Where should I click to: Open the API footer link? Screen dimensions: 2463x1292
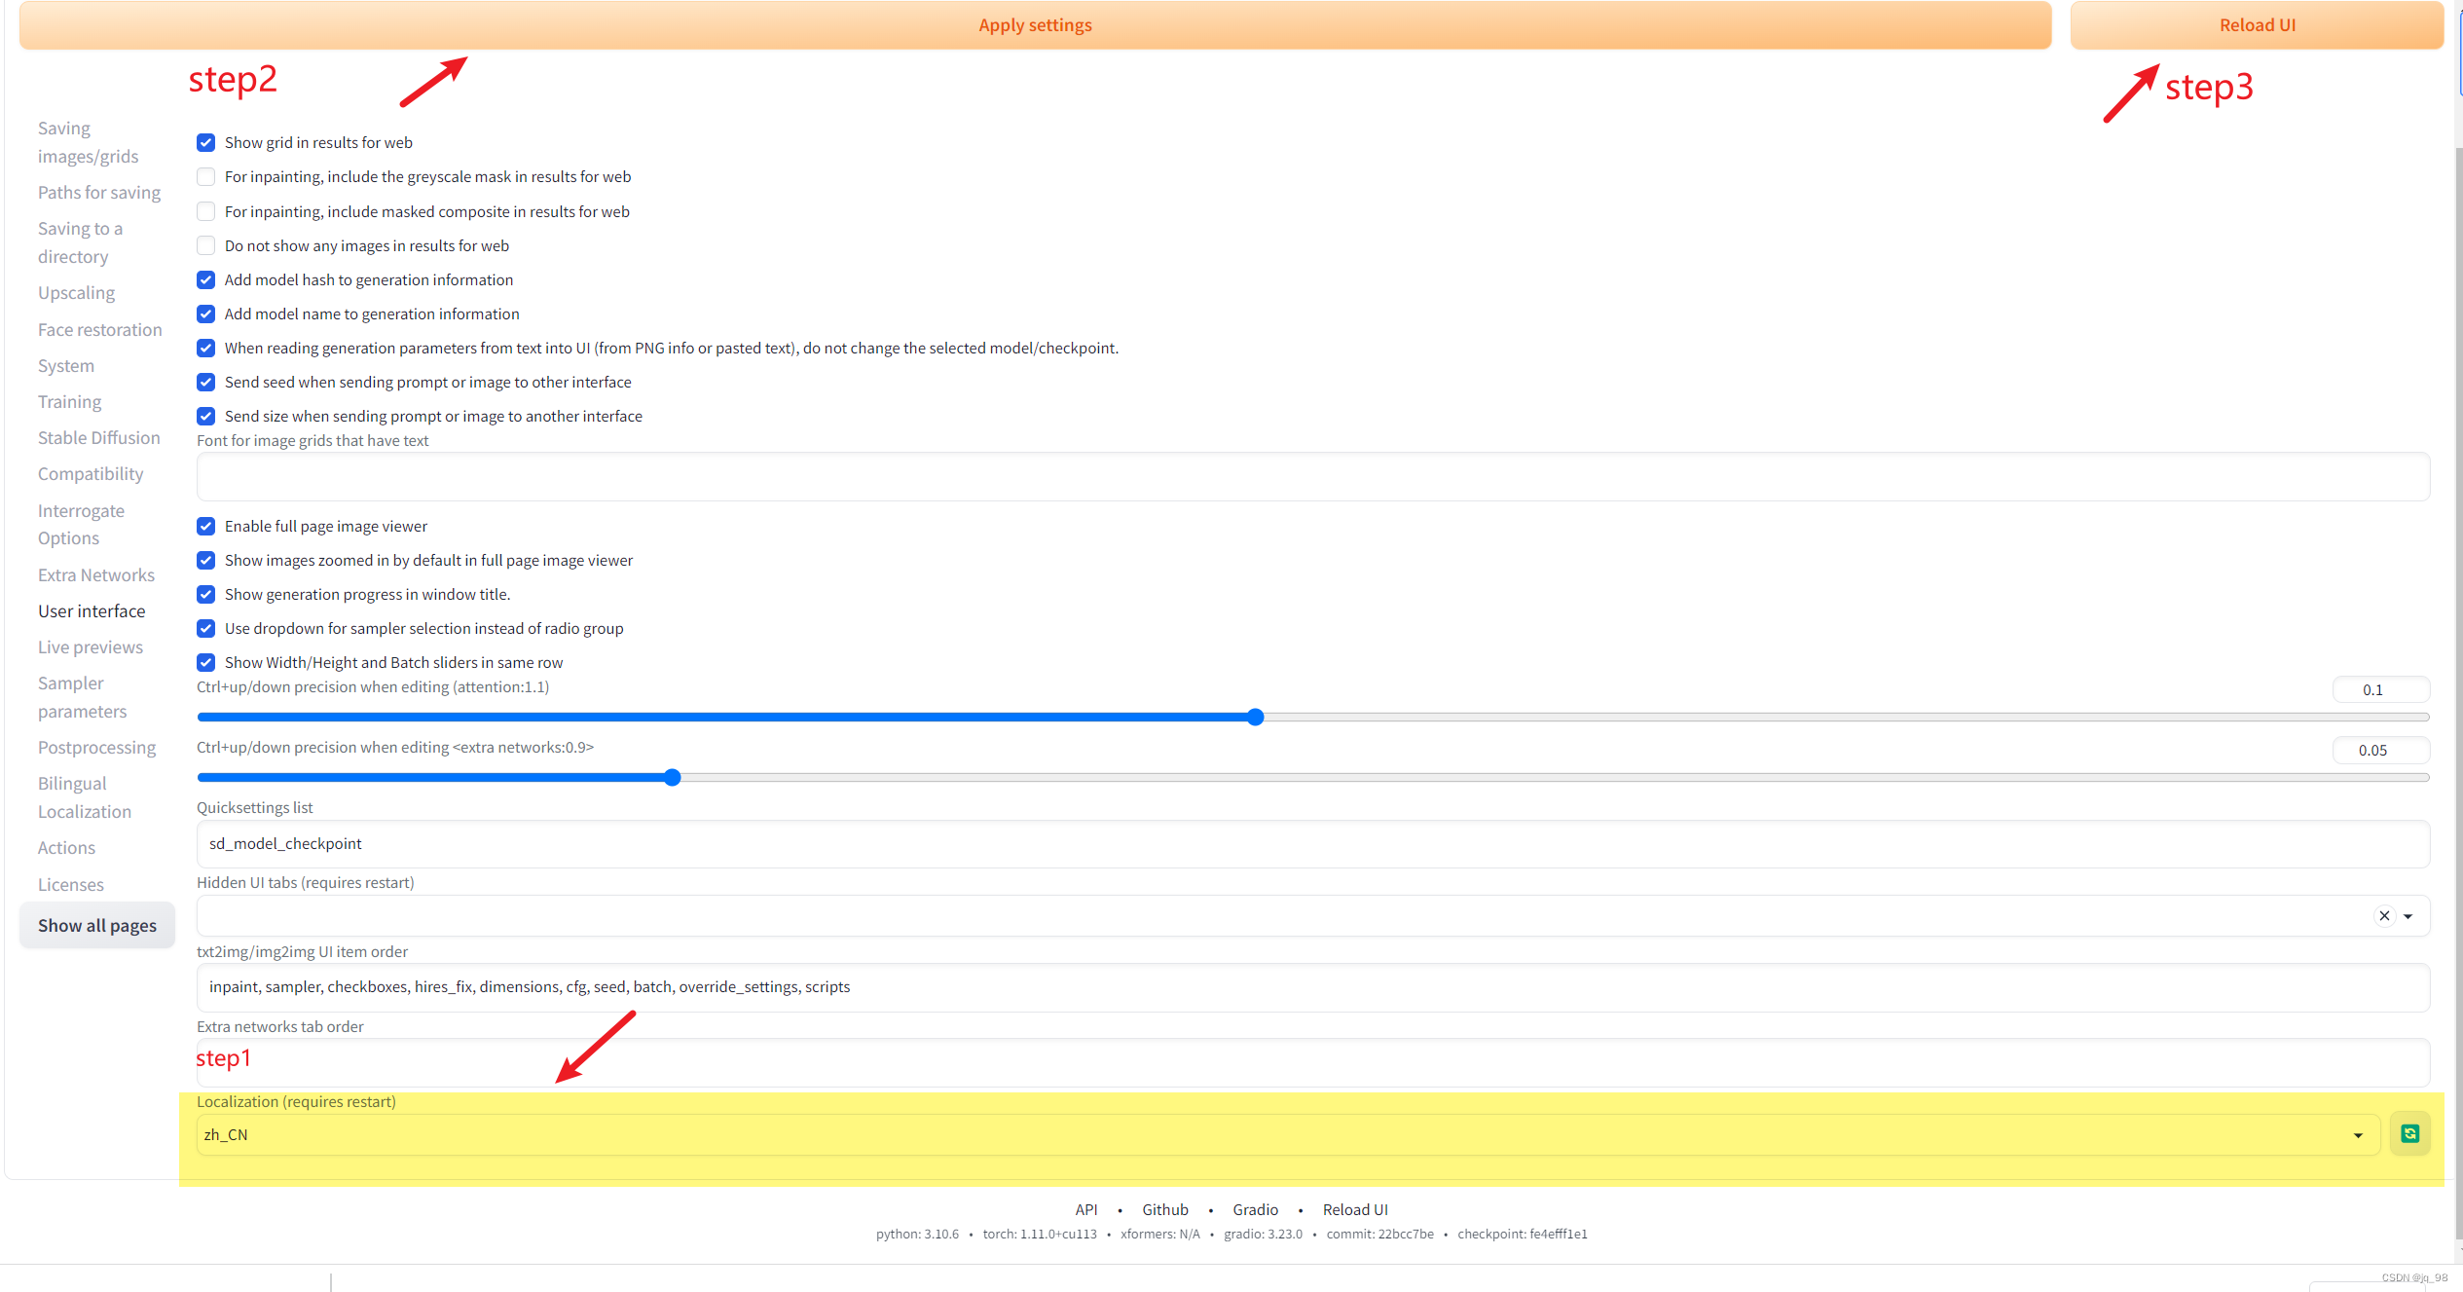click(1085, 1209)
